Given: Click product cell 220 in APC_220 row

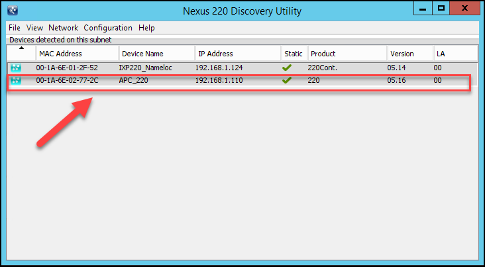Looking at the screenshot, I should coord(313,81).
